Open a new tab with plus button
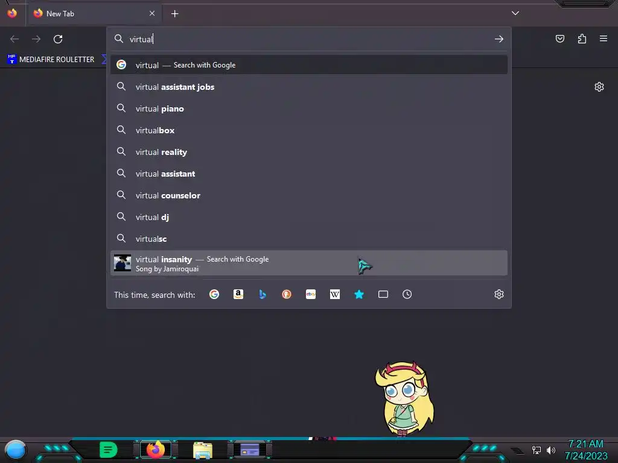This screenshot has width=618, height=463. [174, 14]
